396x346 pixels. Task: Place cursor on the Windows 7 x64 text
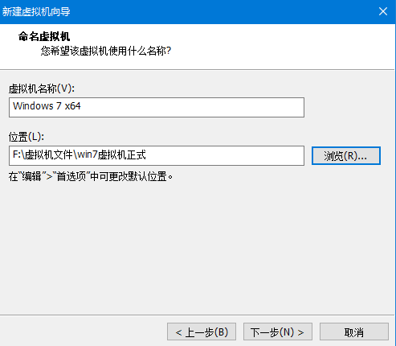coord(47,106)
